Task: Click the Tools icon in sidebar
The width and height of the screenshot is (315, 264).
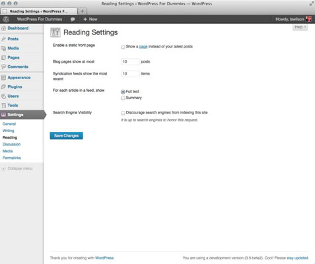Action: pos(3,106)
